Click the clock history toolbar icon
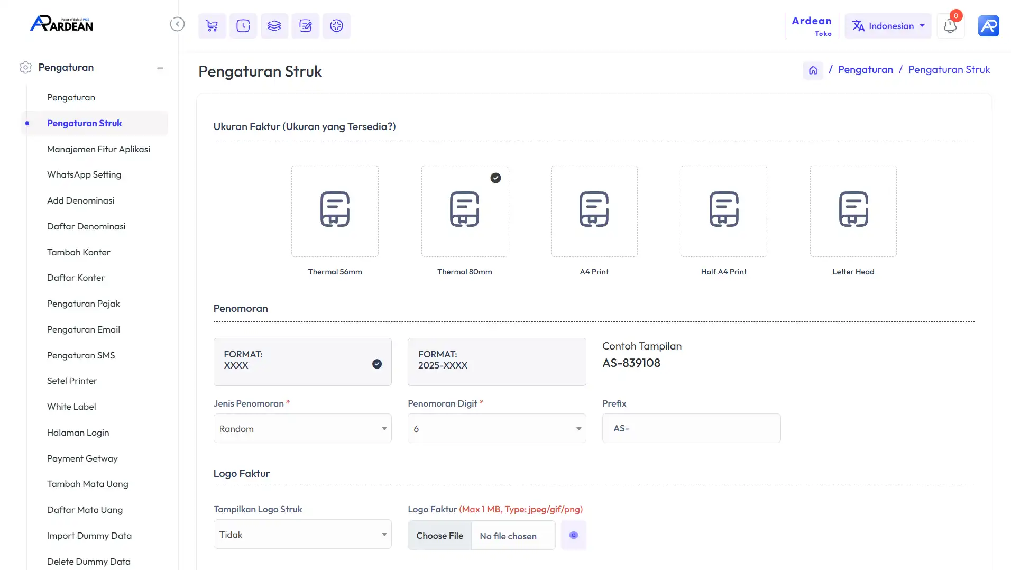 243,26
